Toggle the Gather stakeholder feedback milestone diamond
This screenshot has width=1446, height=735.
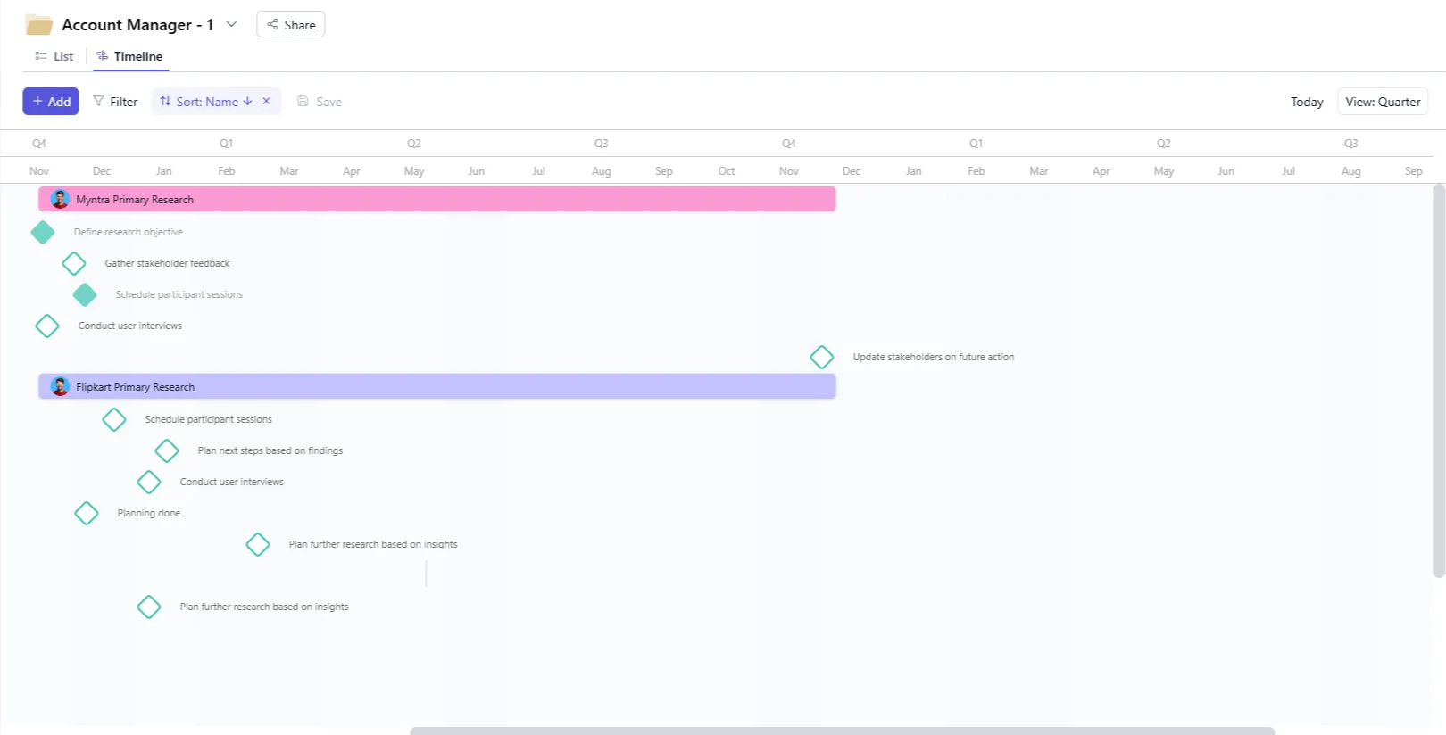(74, 264)
